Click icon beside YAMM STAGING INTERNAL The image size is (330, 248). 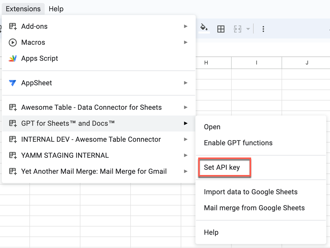(13, 155)
